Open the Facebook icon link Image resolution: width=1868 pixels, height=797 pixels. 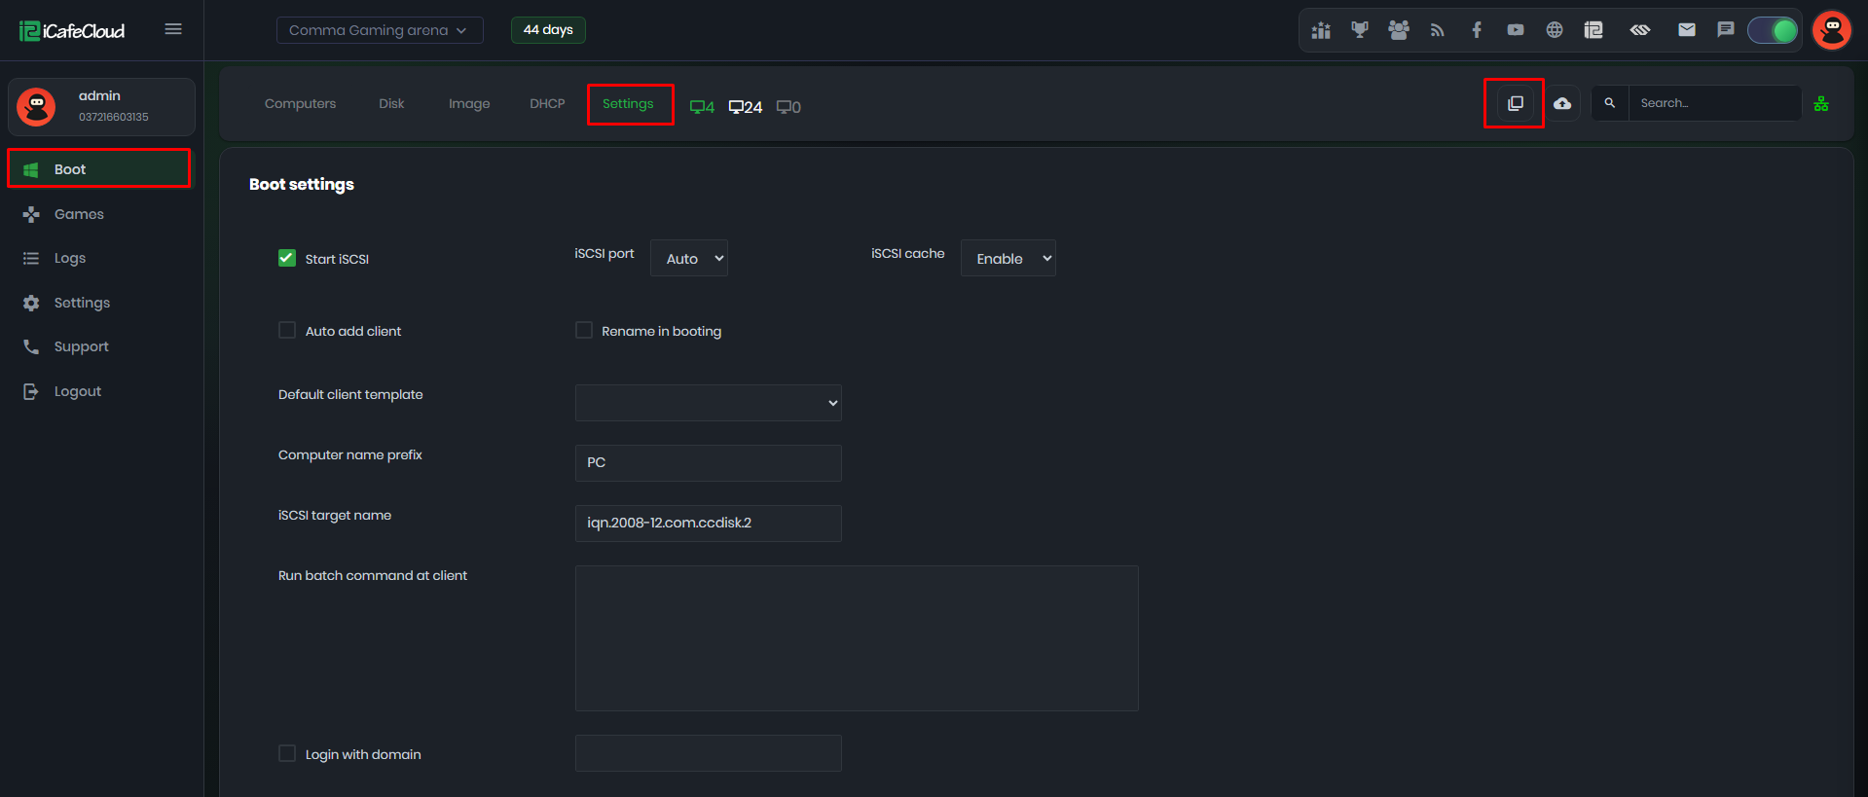pyautogui.click(x=1477, y=30)
